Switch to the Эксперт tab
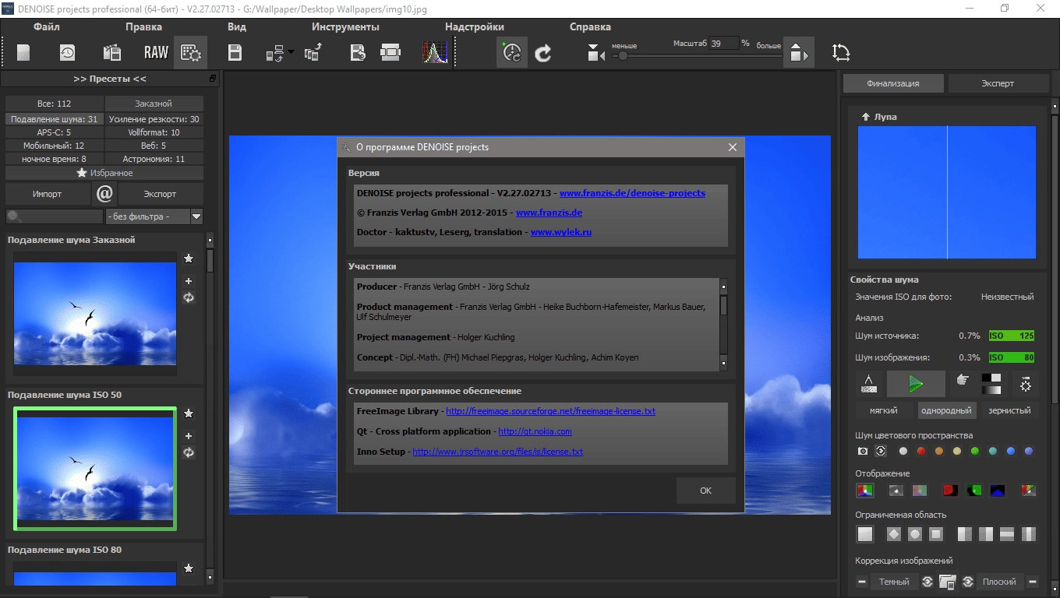The width and height of the screenshot is (1060, 598). (998, 83)
